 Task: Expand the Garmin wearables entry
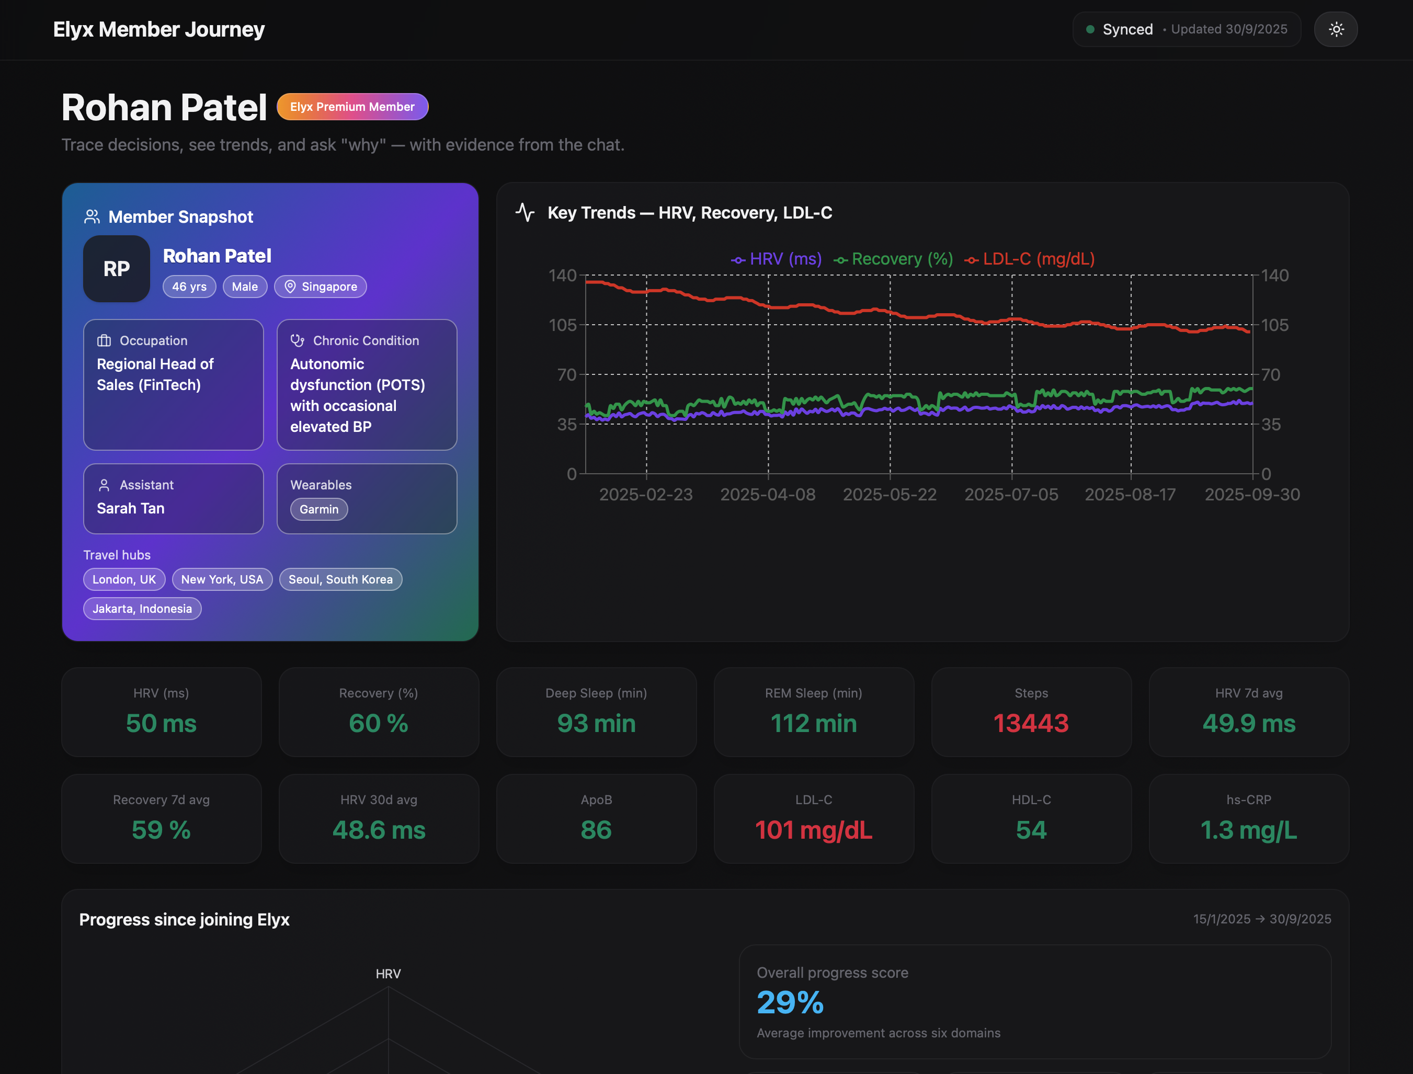click(x=318, y=509)
